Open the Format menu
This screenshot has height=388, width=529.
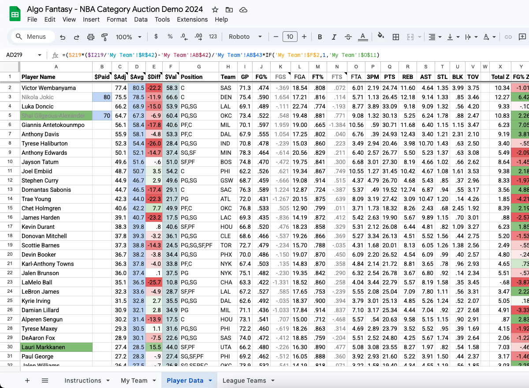coord(117,19)
